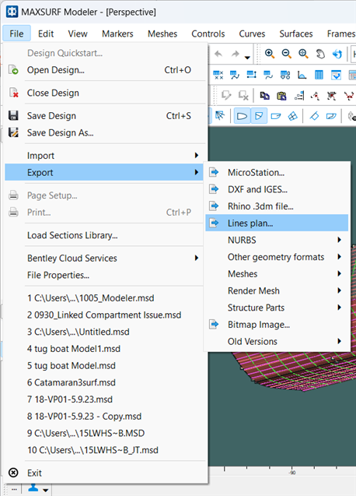Click the Save Design floppy disk icon
This screenshot has height=496, width=356.
(13, 115)
